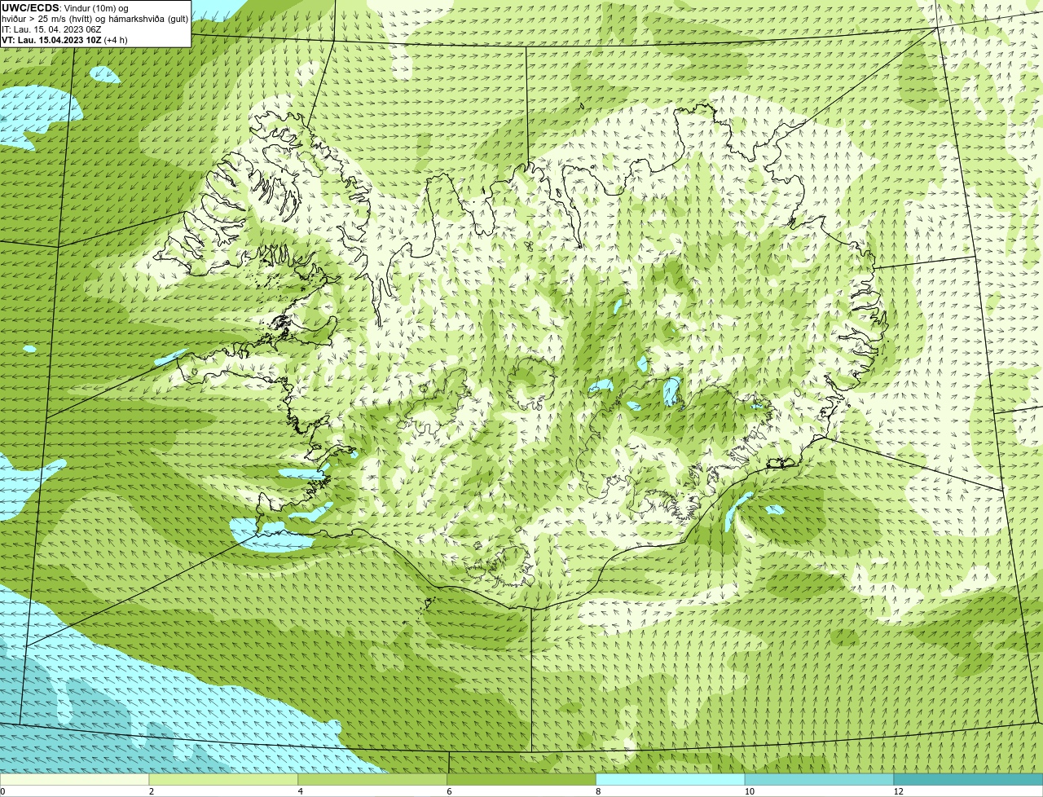This screenshot has width=1043, height=797.
Task: Click the "10" scale label
Action: tap(749, 791)
